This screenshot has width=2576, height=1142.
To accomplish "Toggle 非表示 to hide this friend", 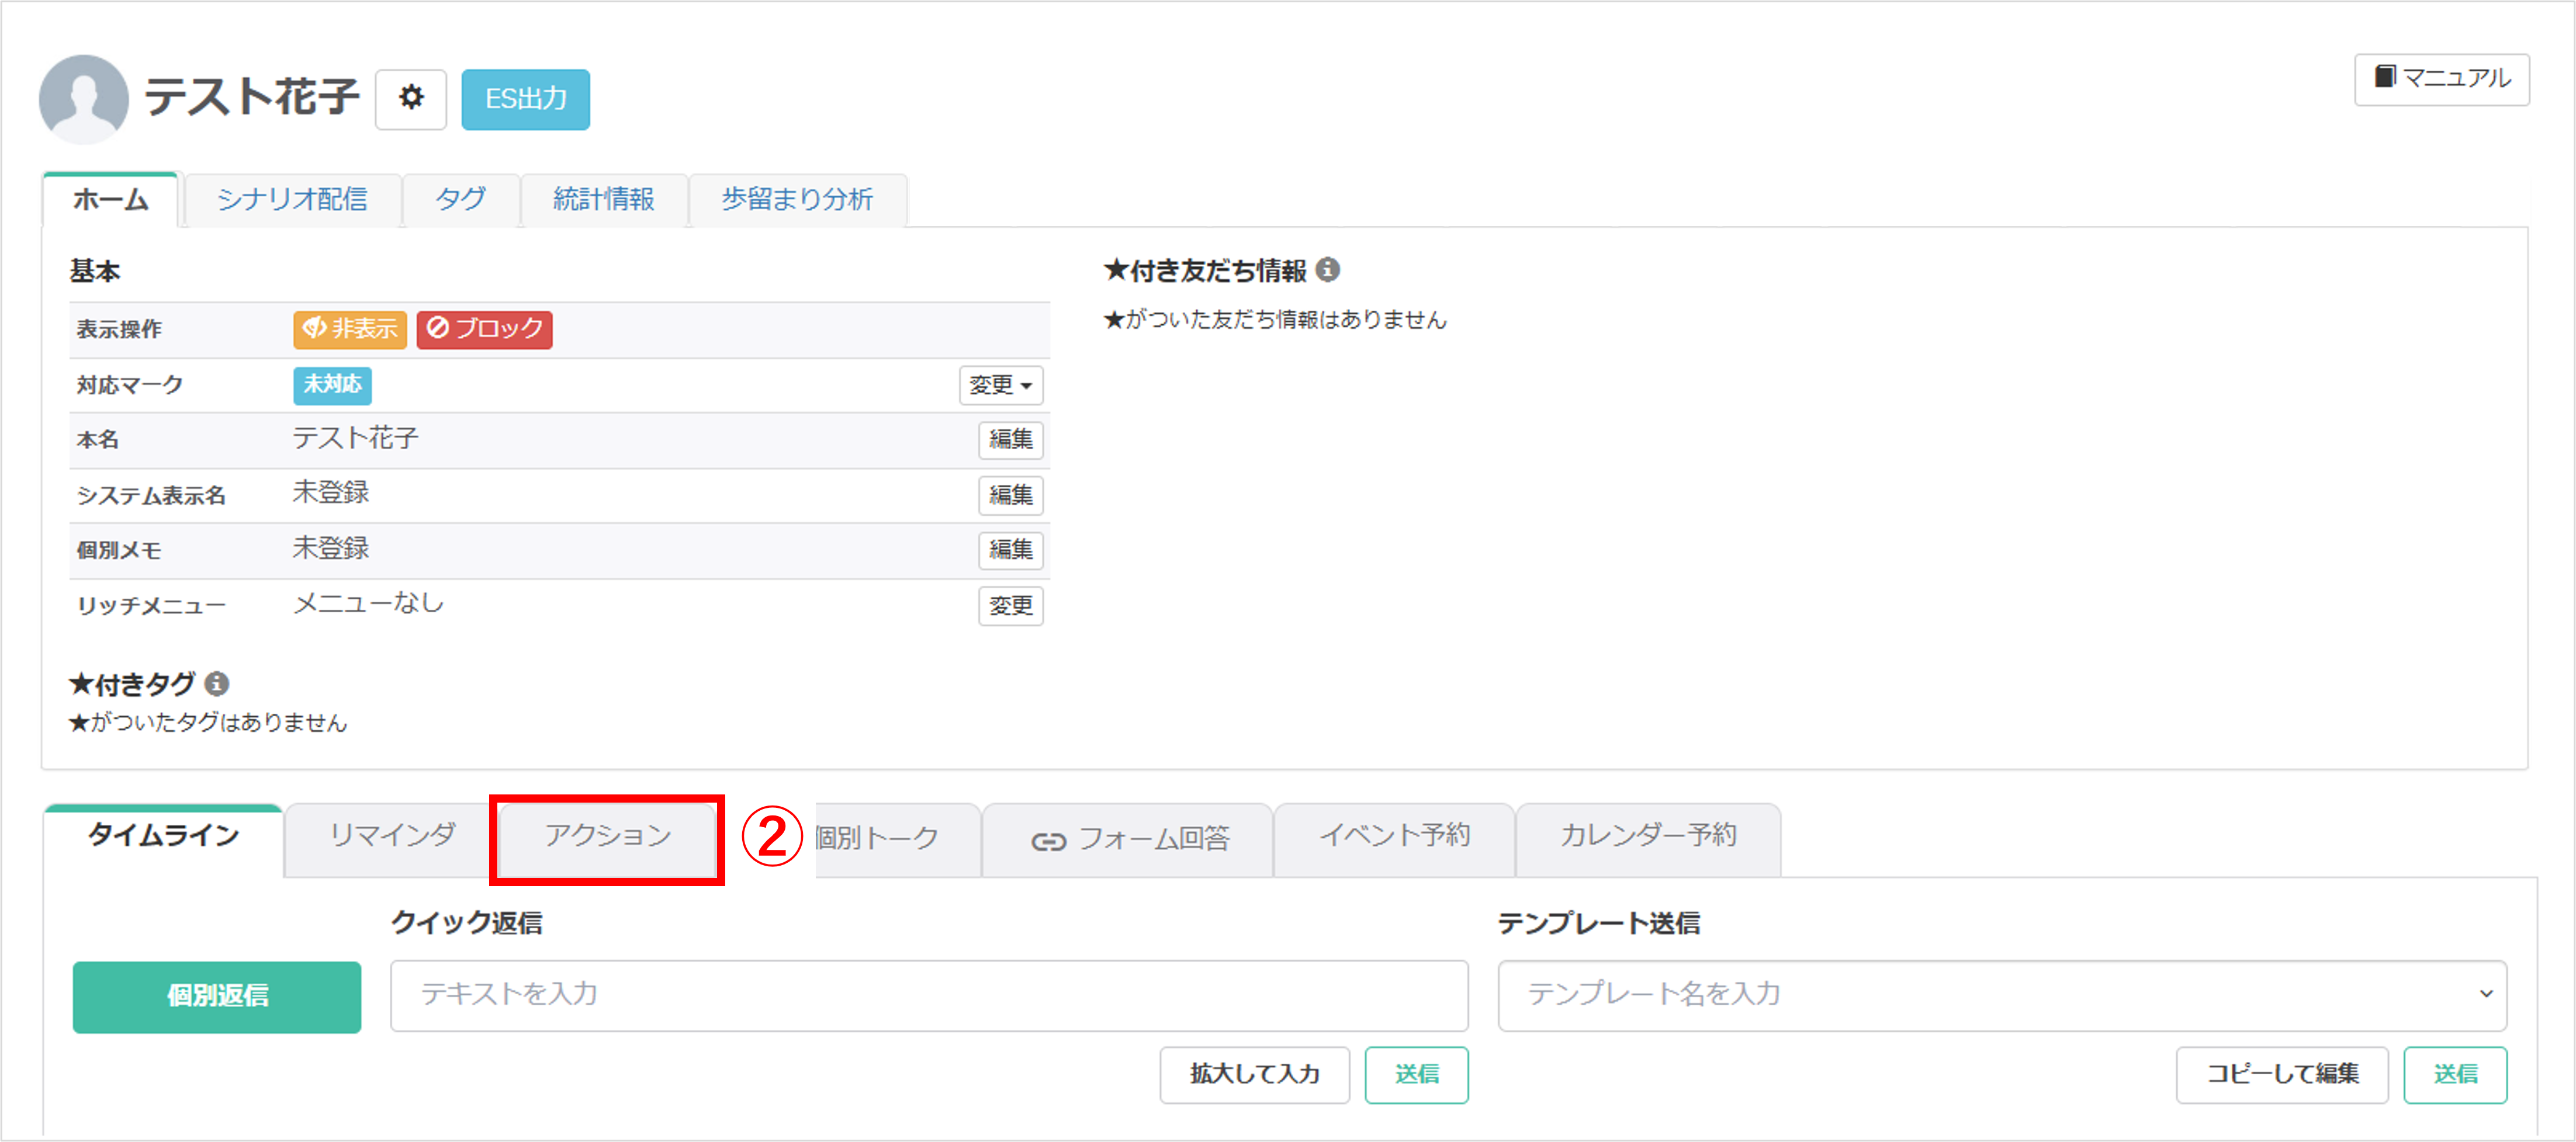I will pos(349,330).
